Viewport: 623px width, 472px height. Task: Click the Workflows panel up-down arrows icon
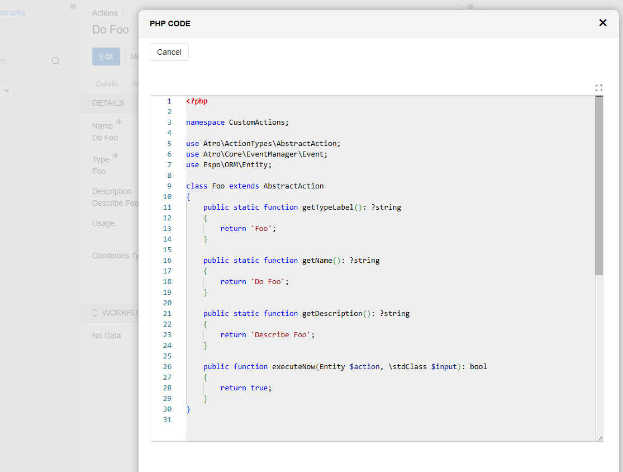point(95,313)
